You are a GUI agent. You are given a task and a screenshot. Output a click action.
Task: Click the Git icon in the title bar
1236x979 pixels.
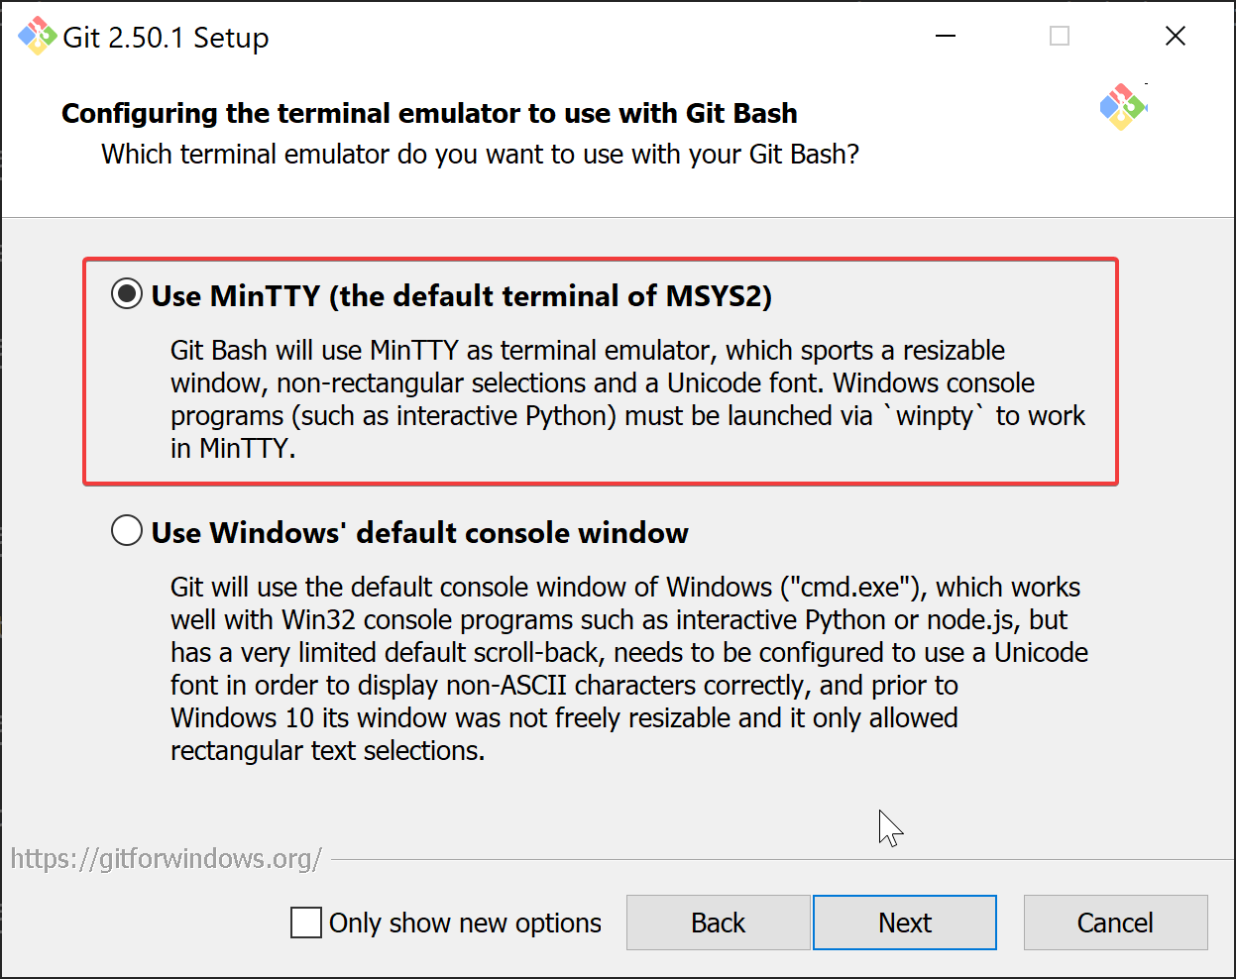click(37, 37)
